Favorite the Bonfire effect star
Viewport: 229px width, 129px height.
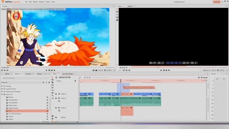47,97
